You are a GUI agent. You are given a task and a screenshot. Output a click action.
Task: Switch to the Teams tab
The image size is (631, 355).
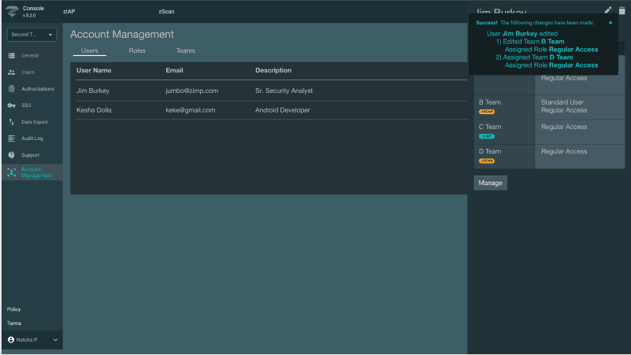(185, 51)
